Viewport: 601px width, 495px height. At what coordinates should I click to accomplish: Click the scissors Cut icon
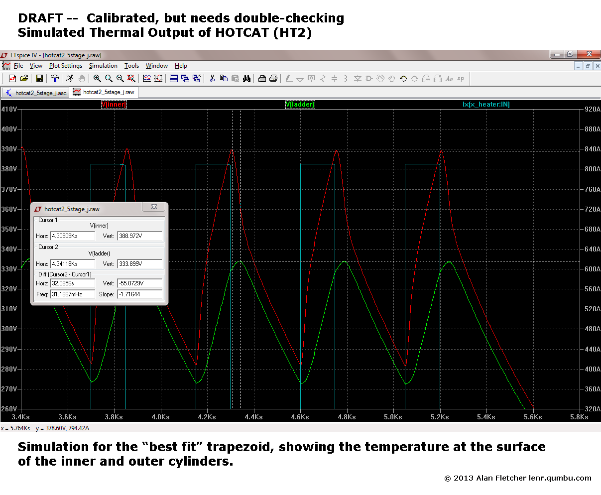[x=212, y=79]
